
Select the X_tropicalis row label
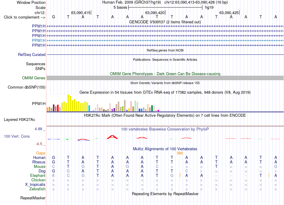pos(35,185)
